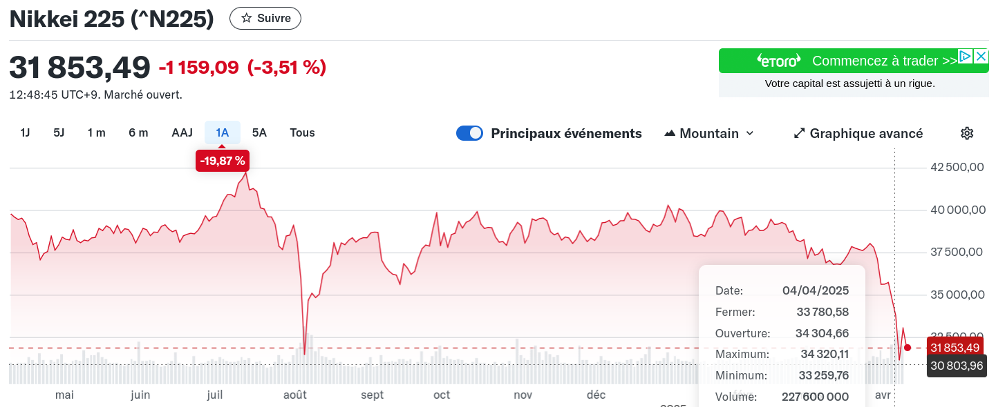Select the 5A time range

tap(259, 132)
